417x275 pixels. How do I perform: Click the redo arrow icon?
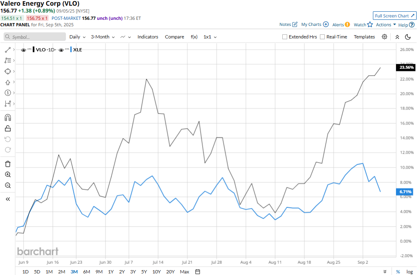8,150
